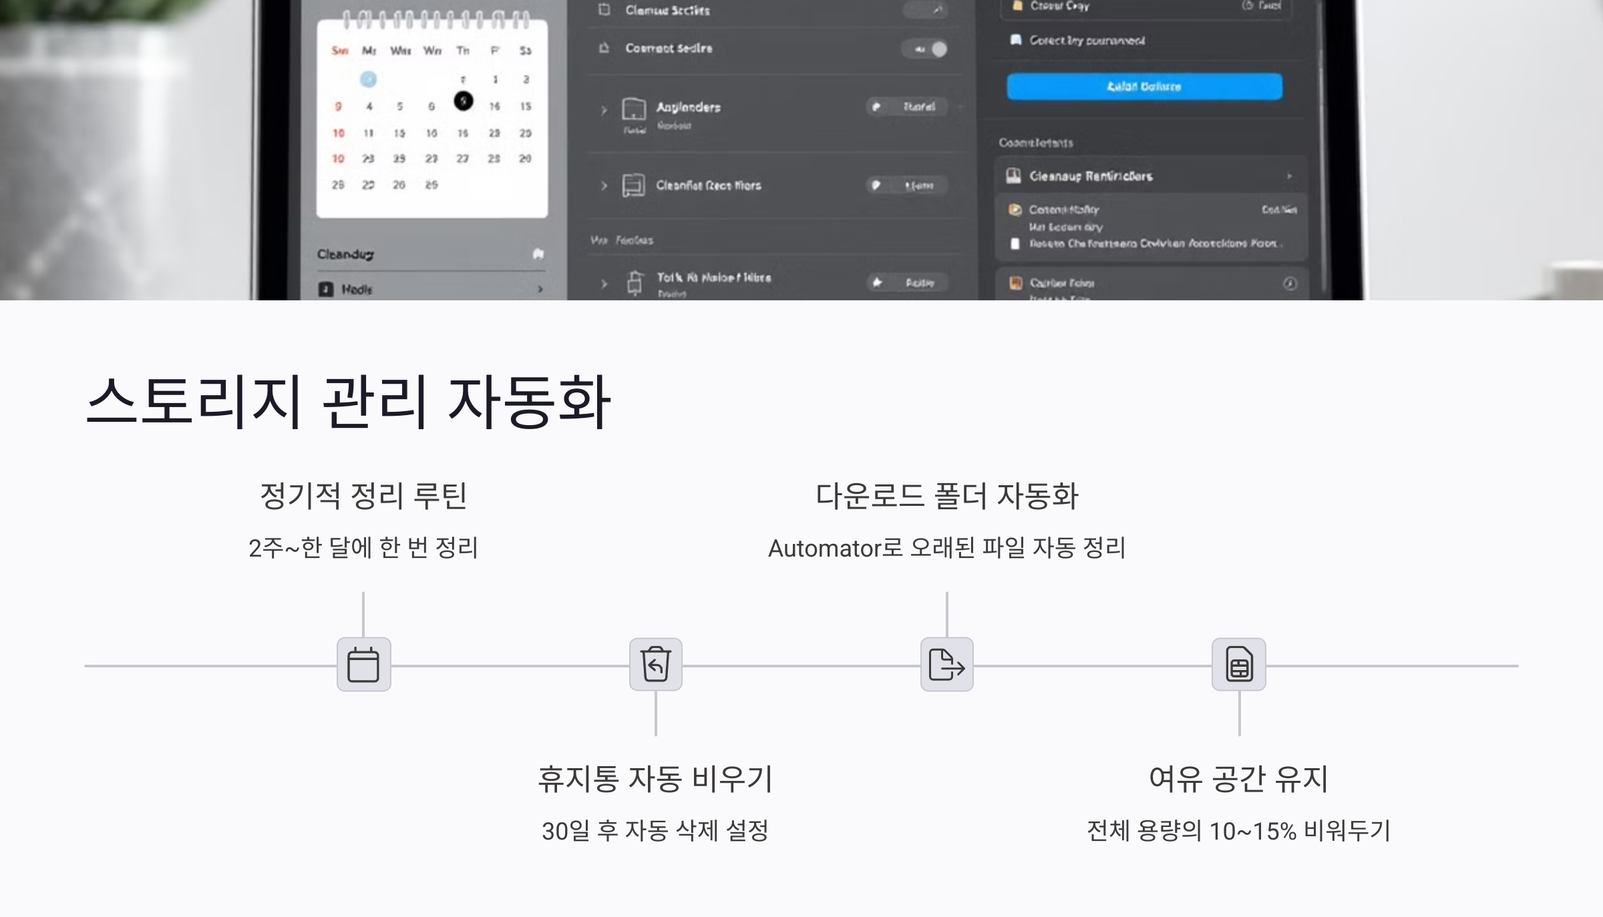Image resolution: width=1603 pixels, height=917 pixels.
Task: Click the storage file icon on timeline
Action: (x=1238, y=665)
